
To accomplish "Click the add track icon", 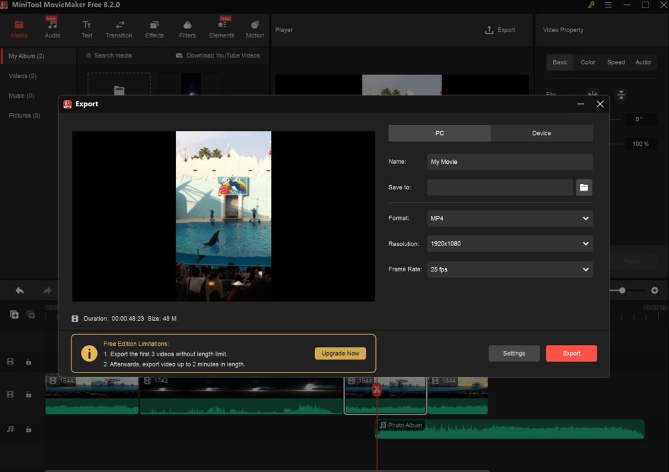I will click(x=14, y=315).
